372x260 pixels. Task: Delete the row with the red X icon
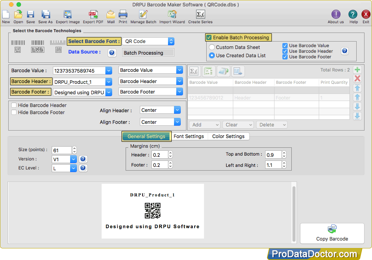[x=357, y=79]
